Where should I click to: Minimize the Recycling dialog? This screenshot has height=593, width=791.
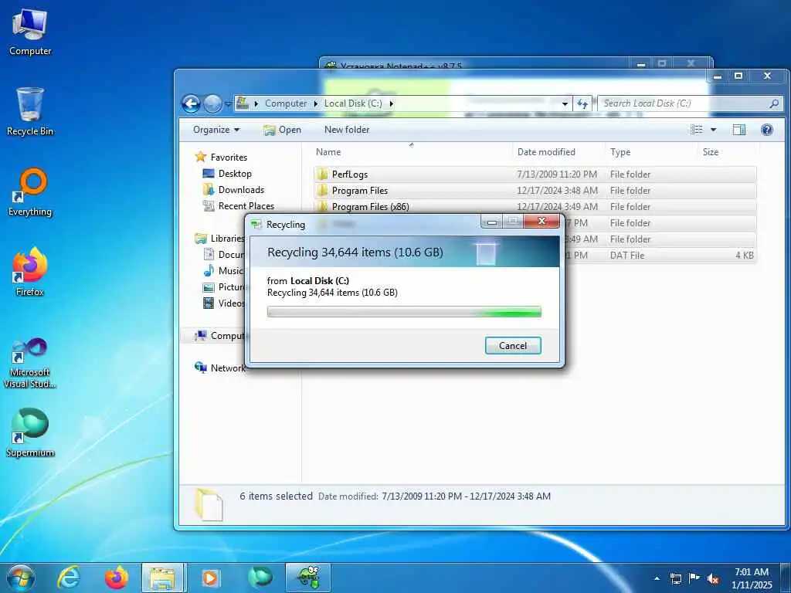coord(492,222)
